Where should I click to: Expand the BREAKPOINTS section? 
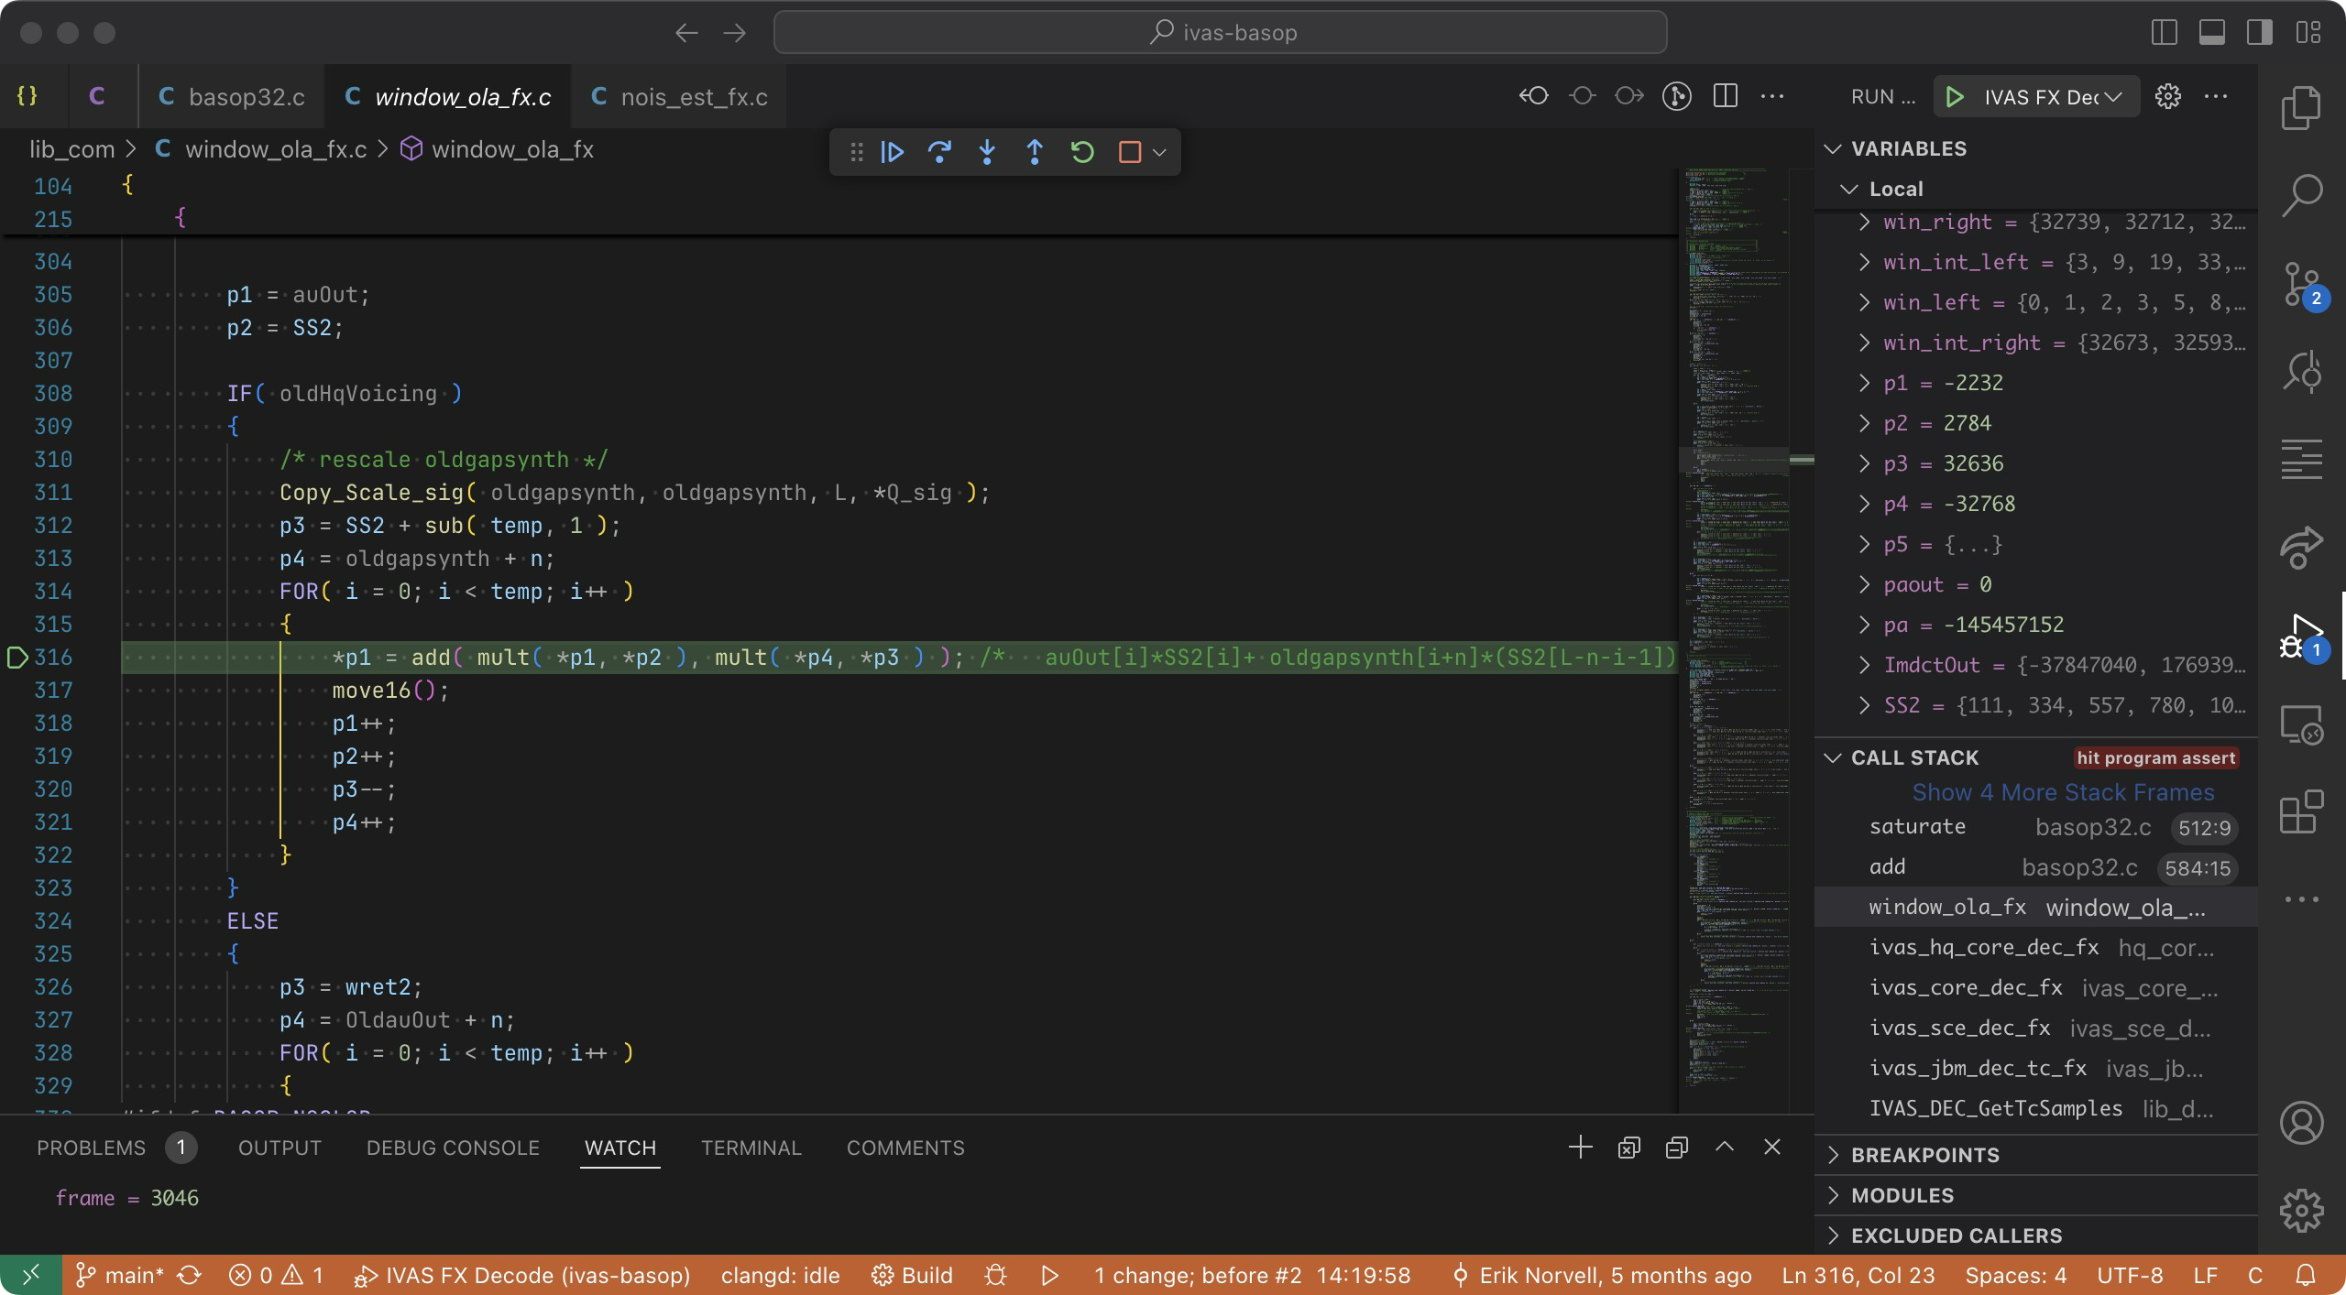(1924, 1155)
